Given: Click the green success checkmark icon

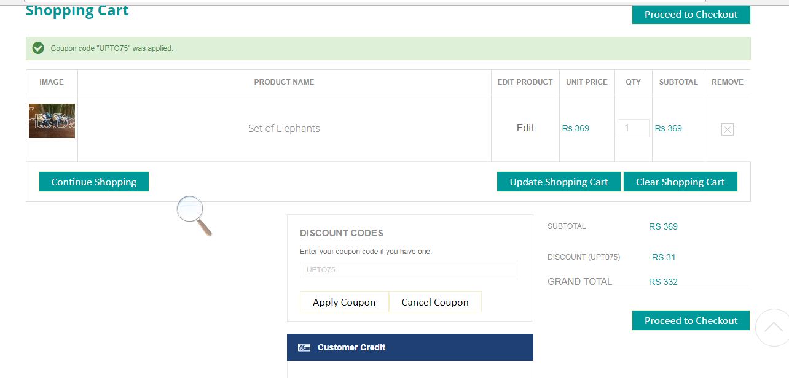Looking at the screenshot, I should [x=38, y=48].
